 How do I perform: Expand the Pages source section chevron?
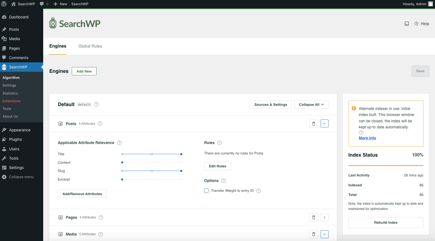(324, 217)
